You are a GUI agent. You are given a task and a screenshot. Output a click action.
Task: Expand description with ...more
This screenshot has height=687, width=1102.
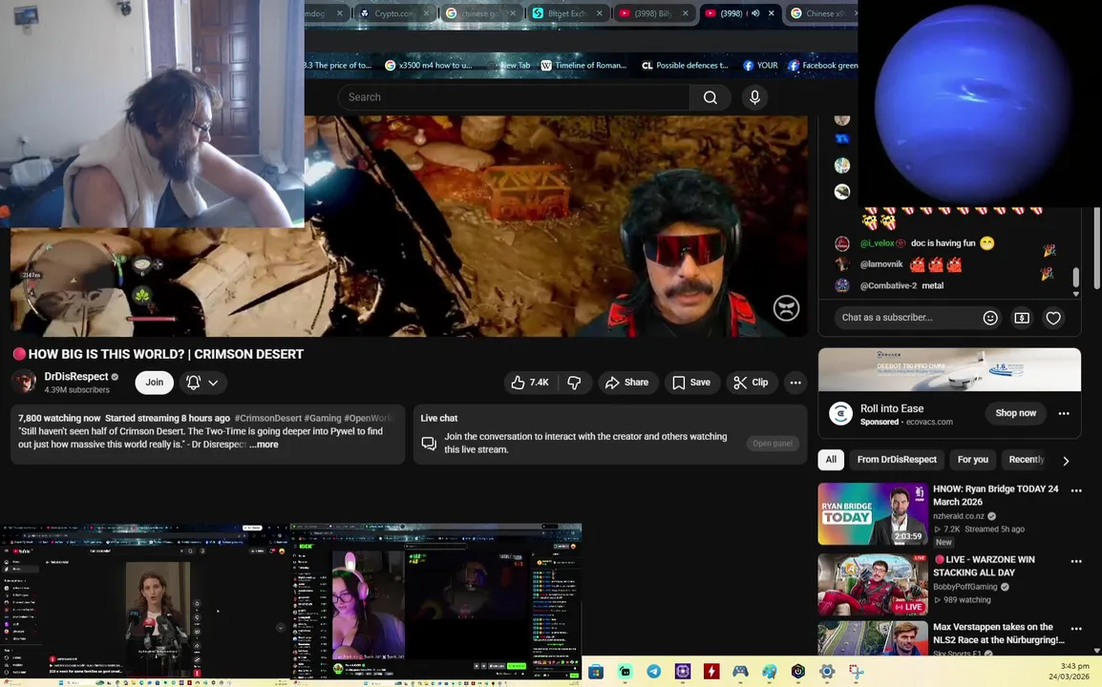coord(264,445)
